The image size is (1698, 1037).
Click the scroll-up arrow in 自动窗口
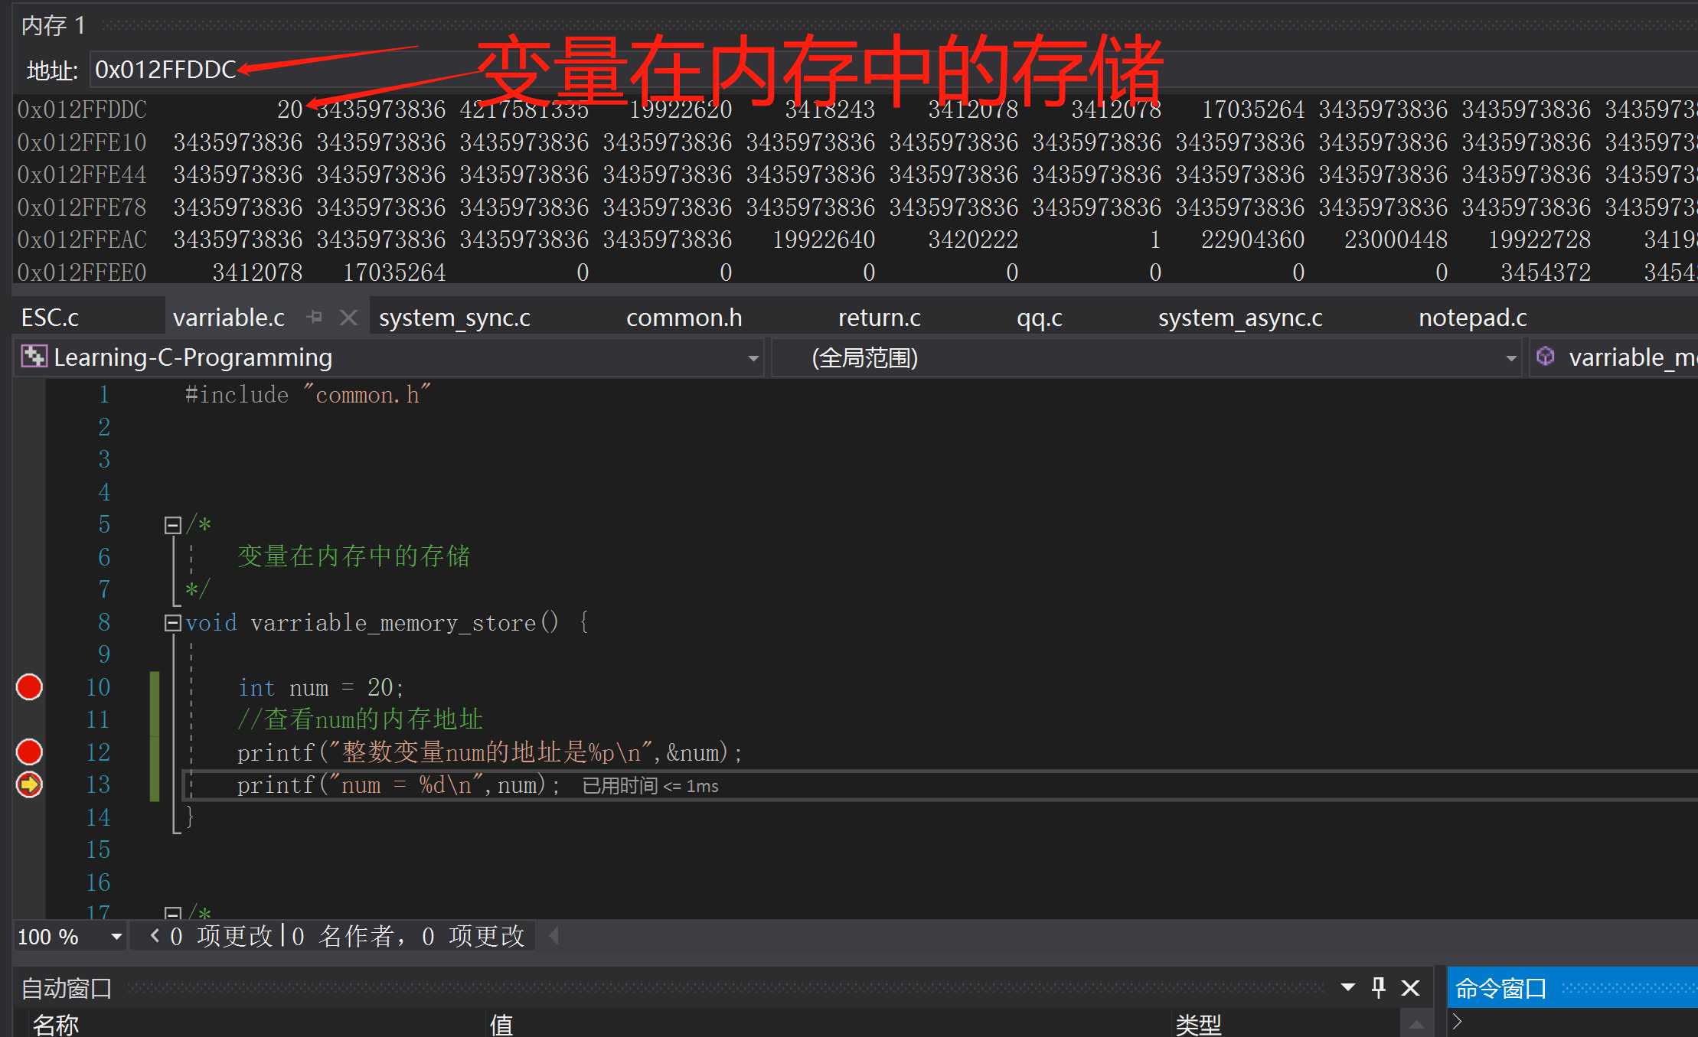point(1416,1025)
